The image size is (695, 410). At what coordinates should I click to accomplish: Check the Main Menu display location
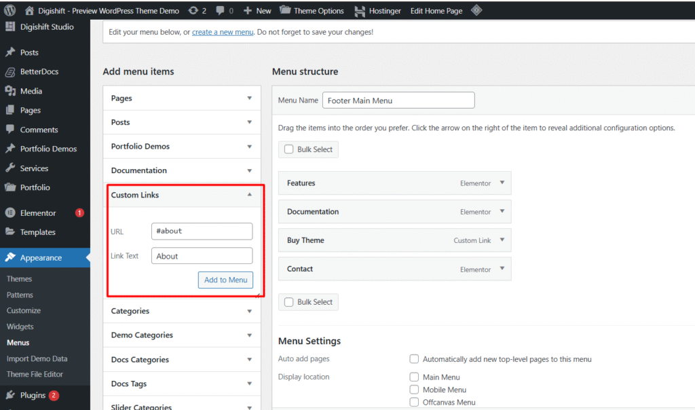[x=414, y=377]
